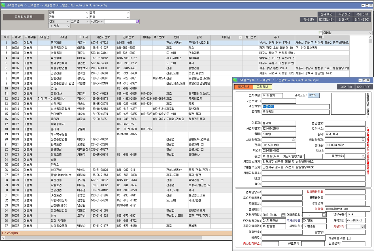The height and width of the screenshot is (252, 374).
Task: Open calendar for 거래시작일 date
Action: click(283, 215)
